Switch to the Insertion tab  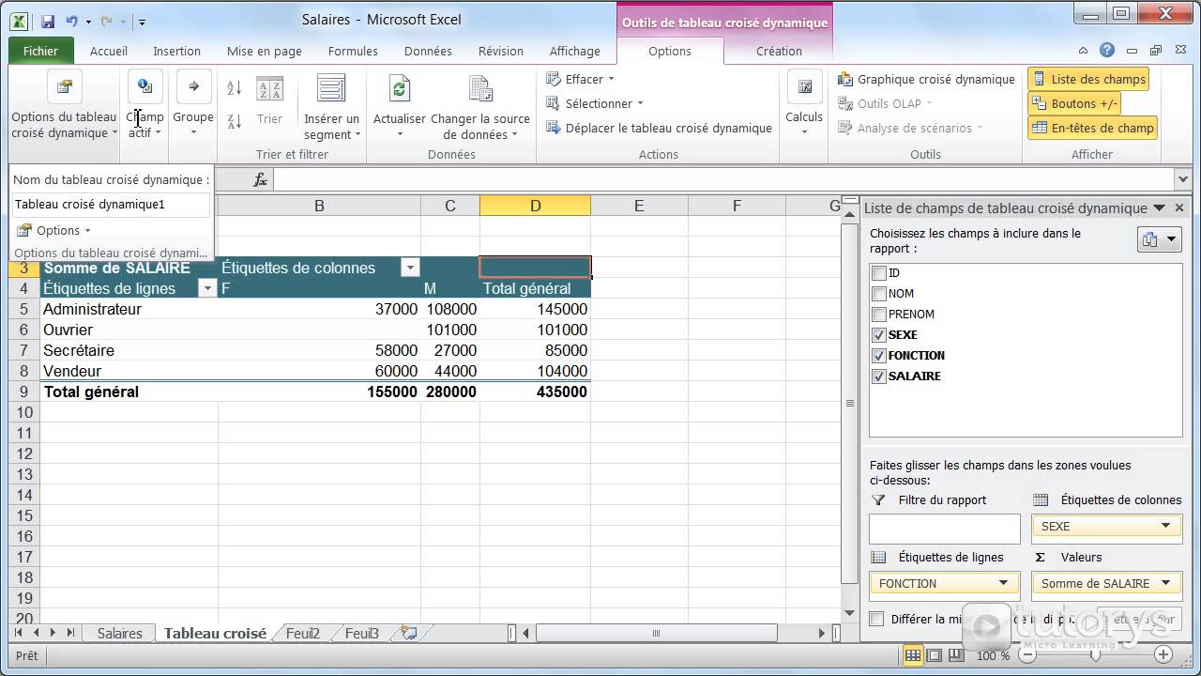point(176,51)
